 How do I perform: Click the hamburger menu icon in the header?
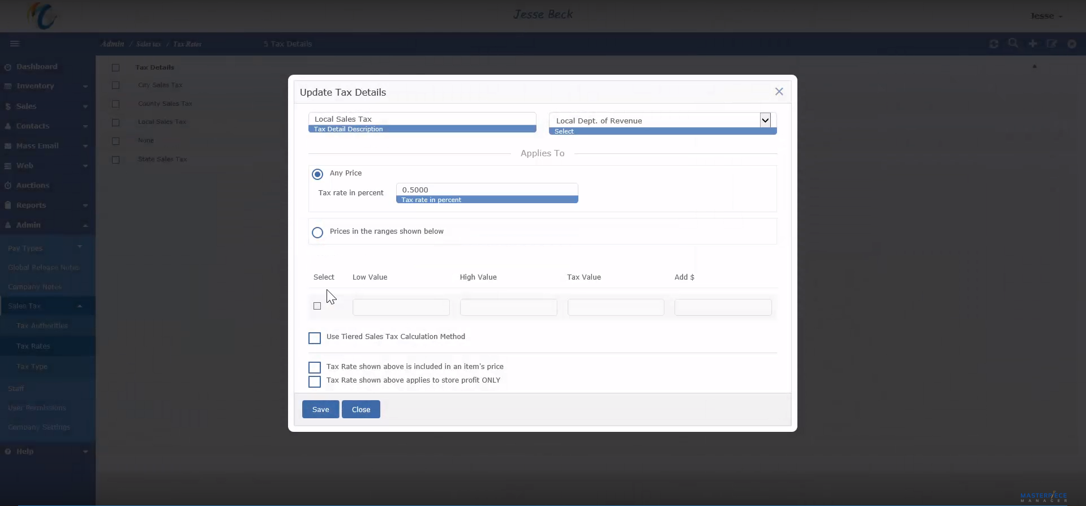[x=15, y=44]
